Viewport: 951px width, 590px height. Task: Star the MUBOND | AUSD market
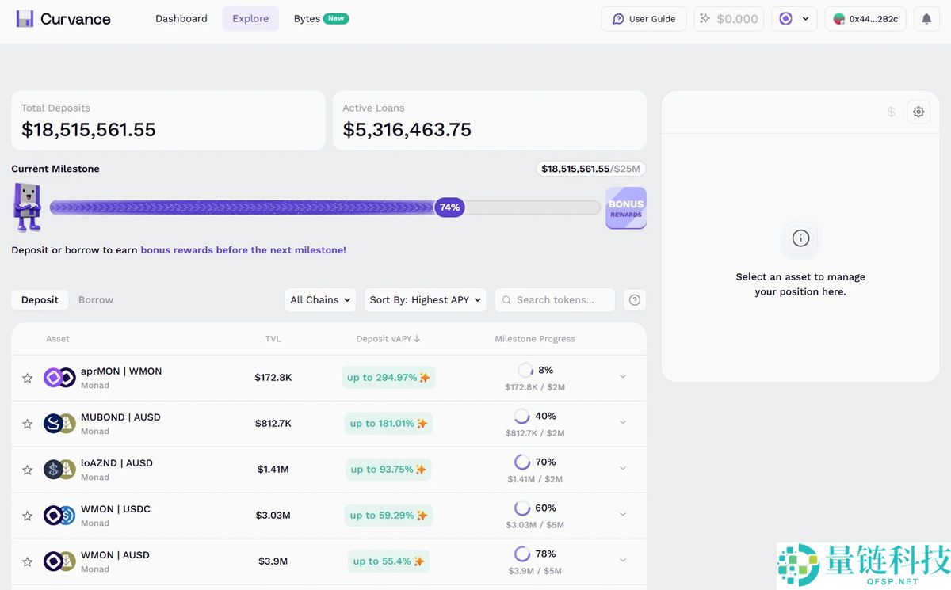point(27,424)
